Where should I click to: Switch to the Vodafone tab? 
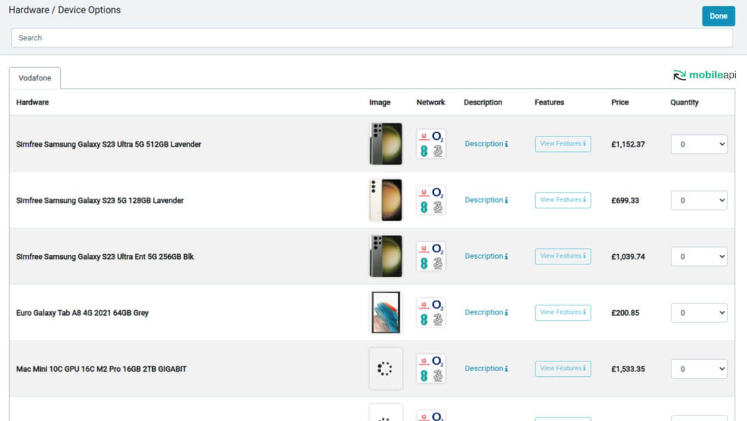[x=35, y=78]
